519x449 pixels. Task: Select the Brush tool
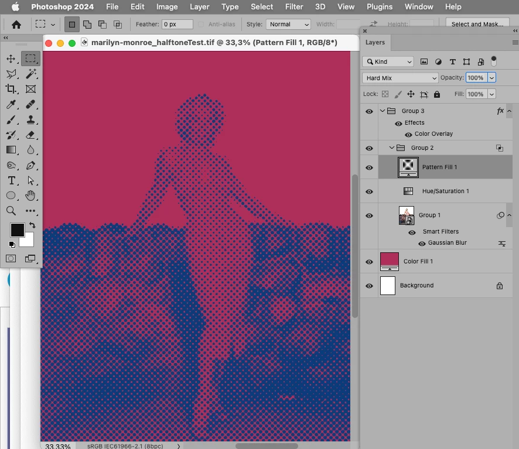(11, 120)
